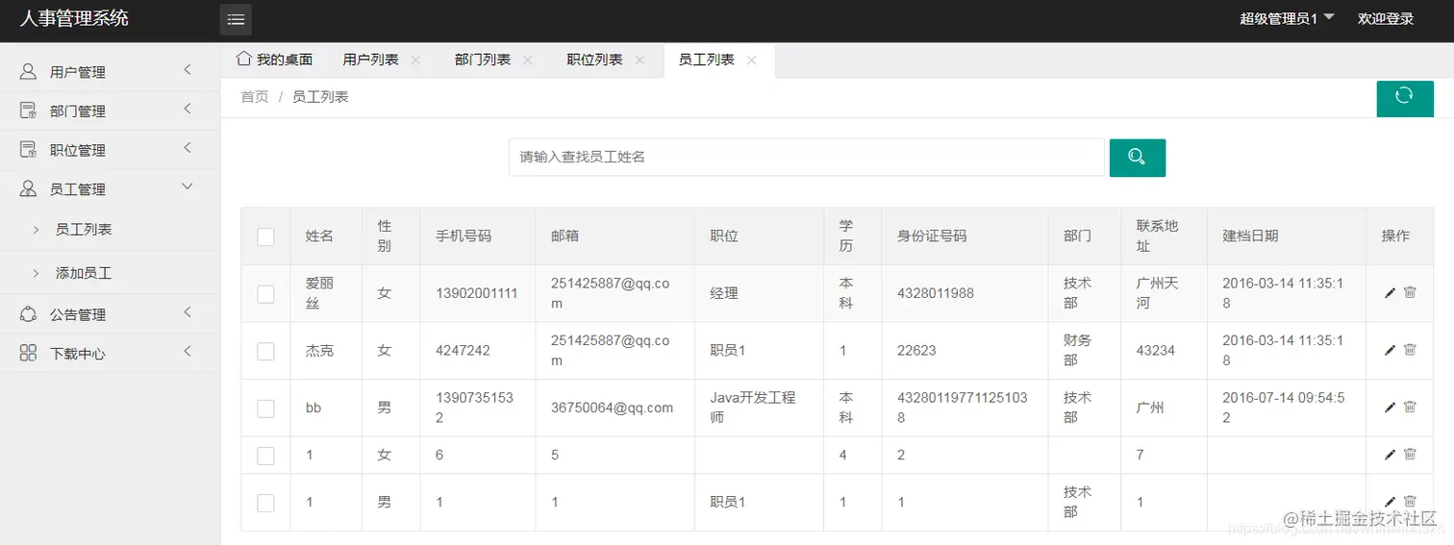This screenshot has width=1454, height=545.
Task: Click 用户管理 menu label
Action: 78,72
